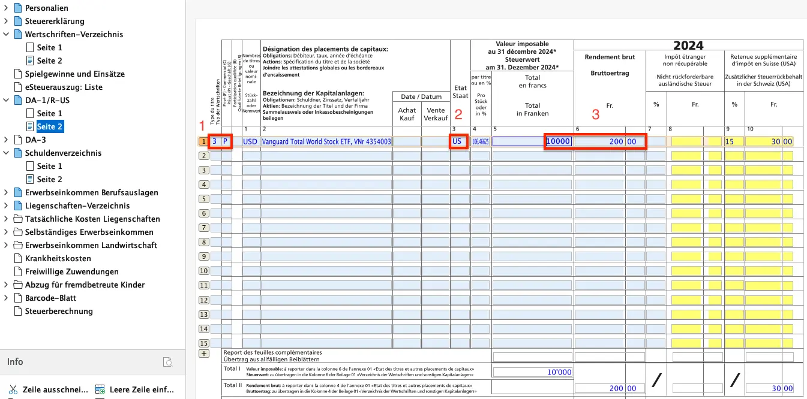Click the magnifier document icon in Info panel
This screenshot has height=399, width=807.
[169, 362]
